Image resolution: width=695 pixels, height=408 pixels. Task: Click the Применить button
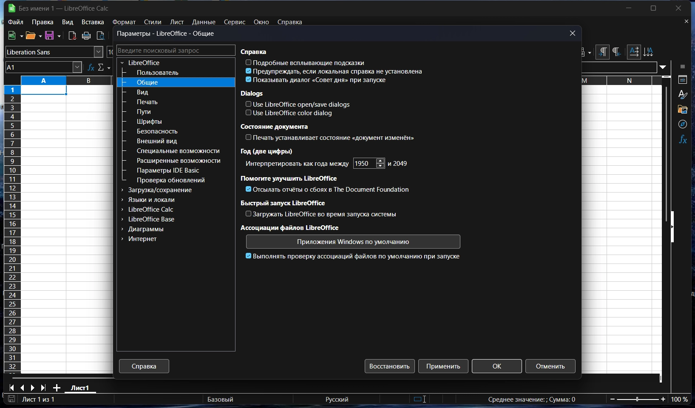tap(443, 366)
